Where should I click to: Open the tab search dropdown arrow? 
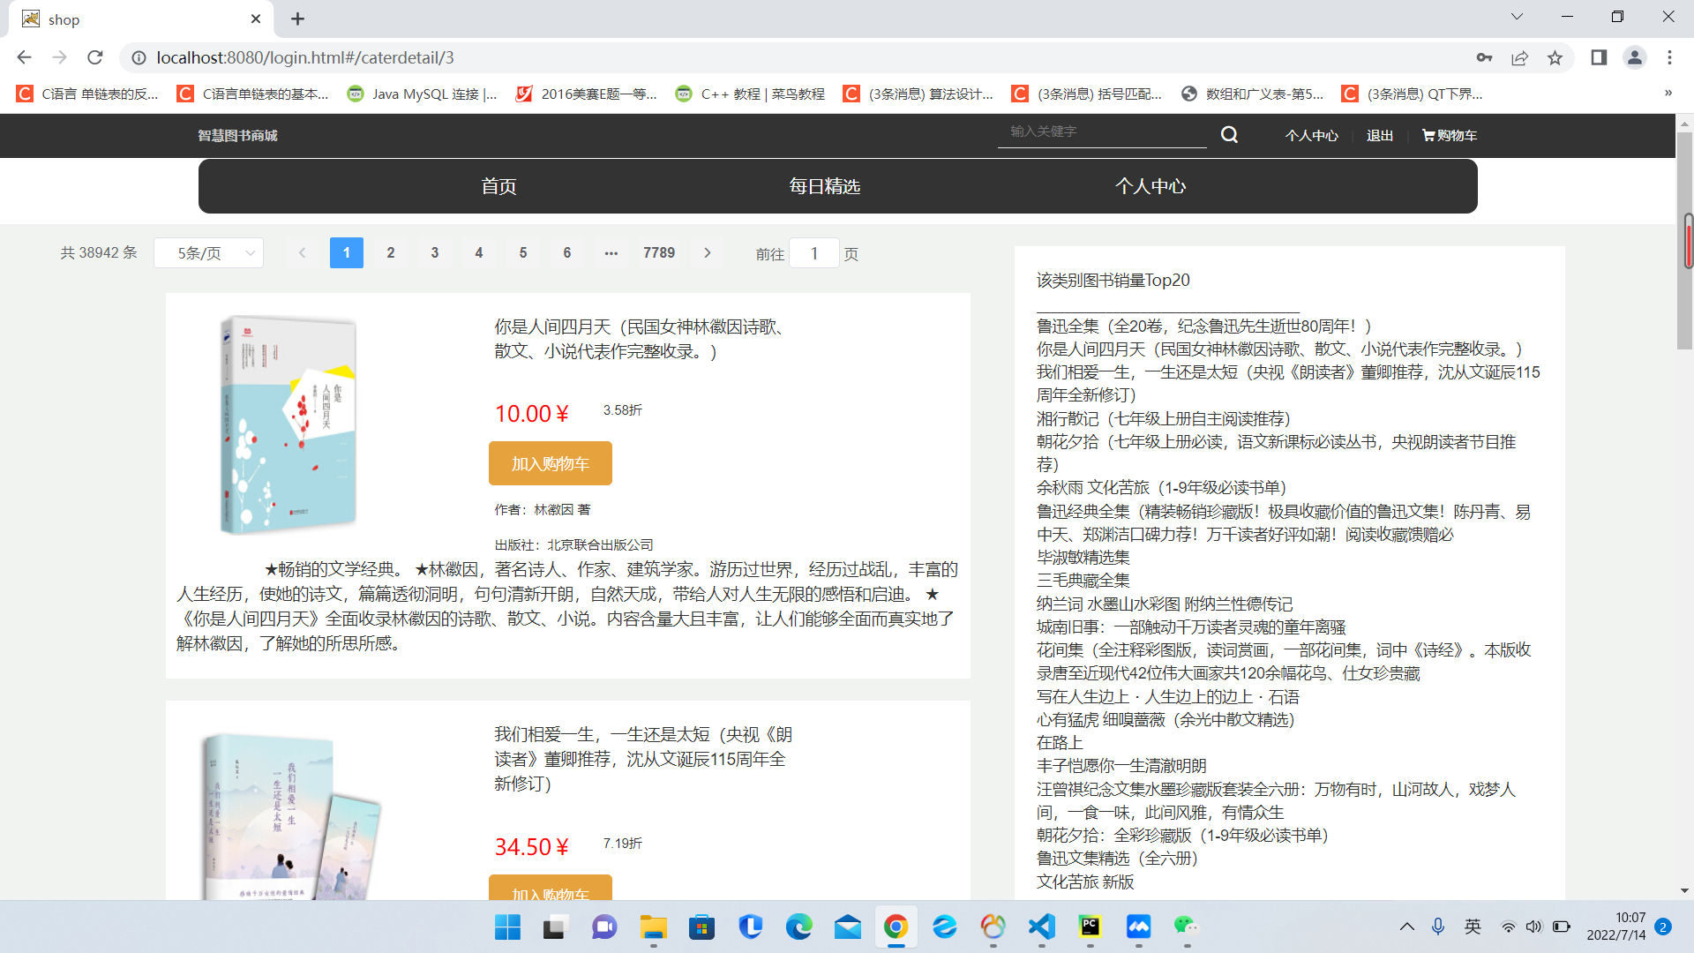tap(1517, 17)
